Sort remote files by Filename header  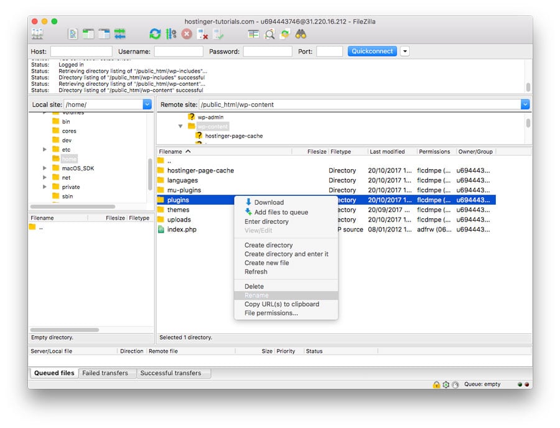click(224, 152)
